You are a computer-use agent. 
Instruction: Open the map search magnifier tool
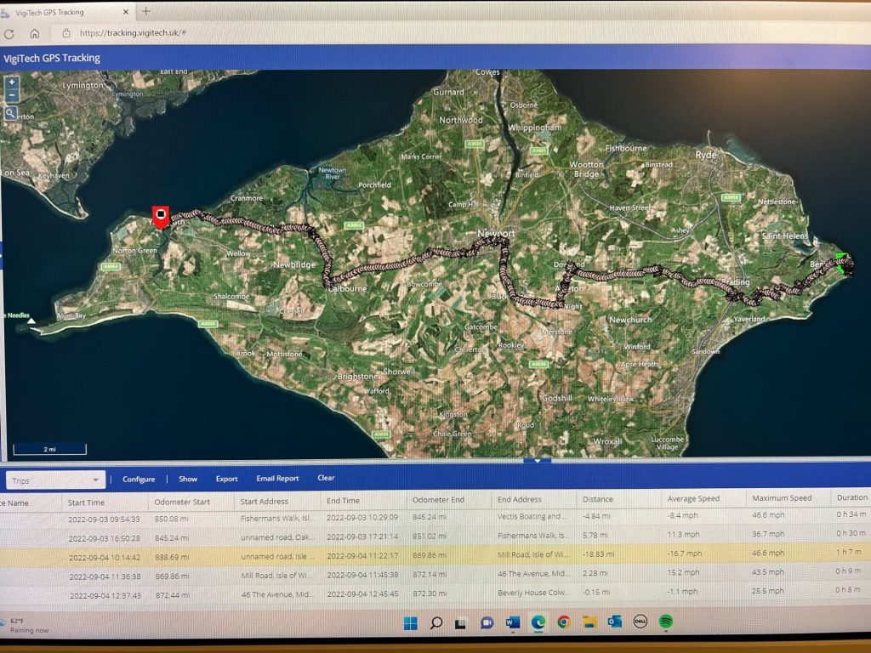click(11, 113)
